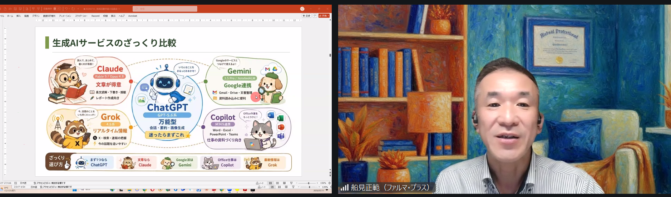Start slide show from upper status bar
The width and height of the screenshot is (671, 197).
coord(292,183)
